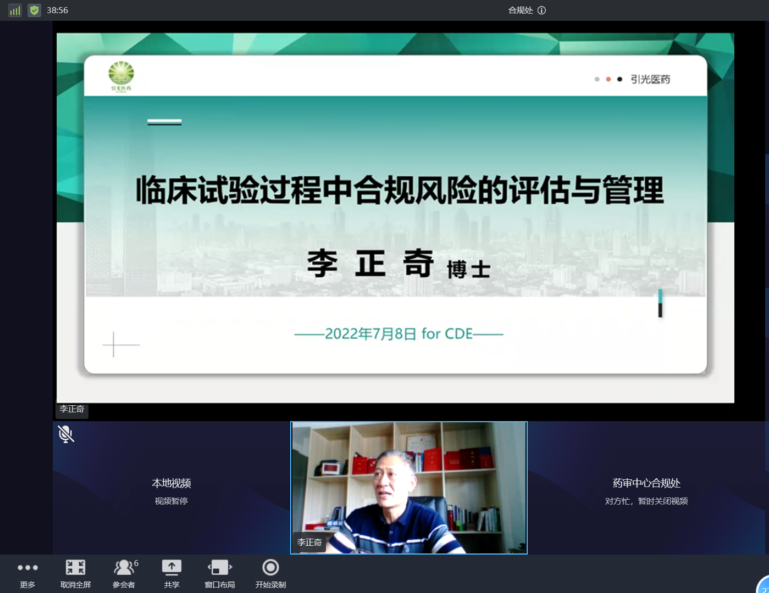The image size is (769, 593).
Task: Click the participant count number 6
Action: pos(136,563)
